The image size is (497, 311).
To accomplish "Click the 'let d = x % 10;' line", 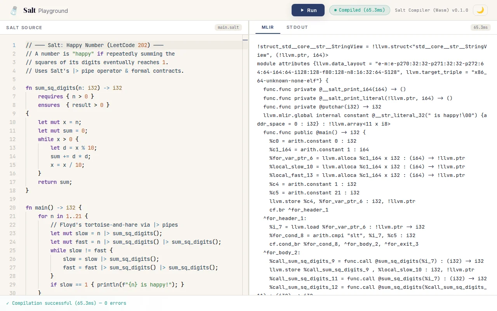I will pyautogui.click(x=74, y=148).
